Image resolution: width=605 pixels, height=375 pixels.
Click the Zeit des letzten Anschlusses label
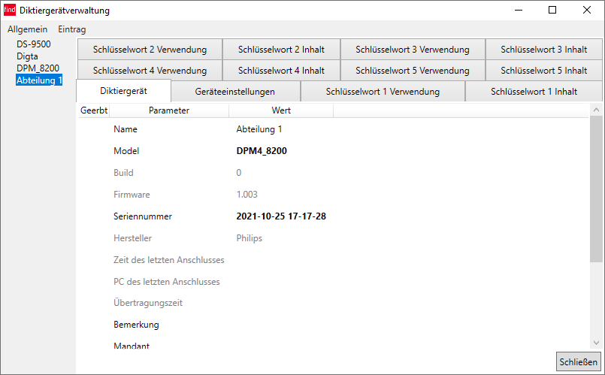[x=169, y=260]
